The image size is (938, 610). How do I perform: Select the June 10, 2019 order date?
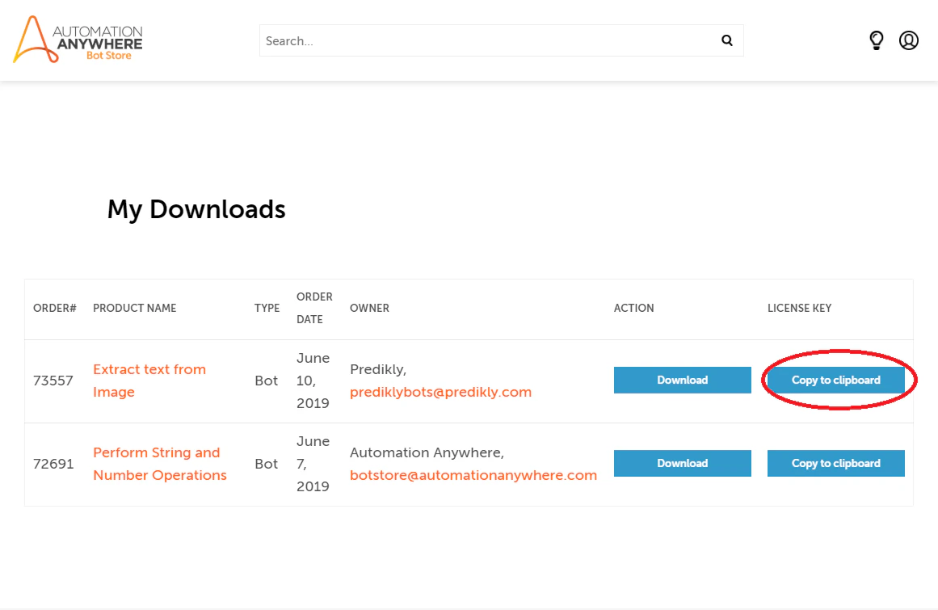point(313,381)
